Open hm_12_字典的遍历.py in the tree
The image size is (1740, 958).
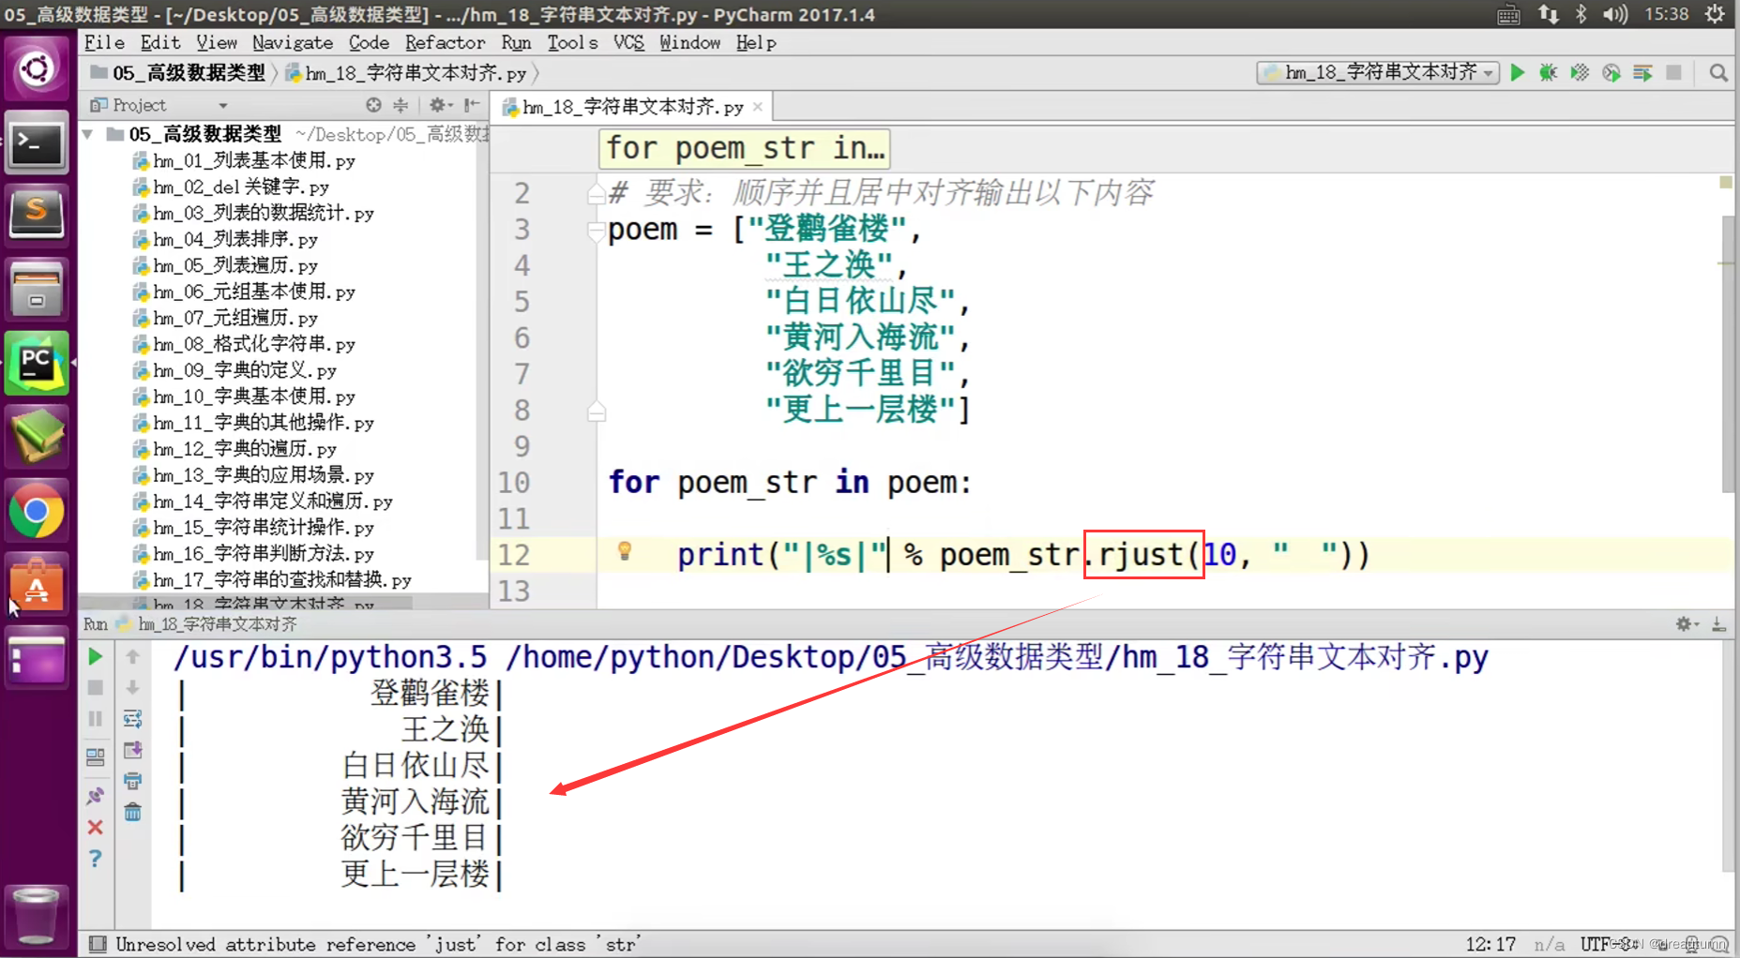pyautogui.click(x=235, y=450)
